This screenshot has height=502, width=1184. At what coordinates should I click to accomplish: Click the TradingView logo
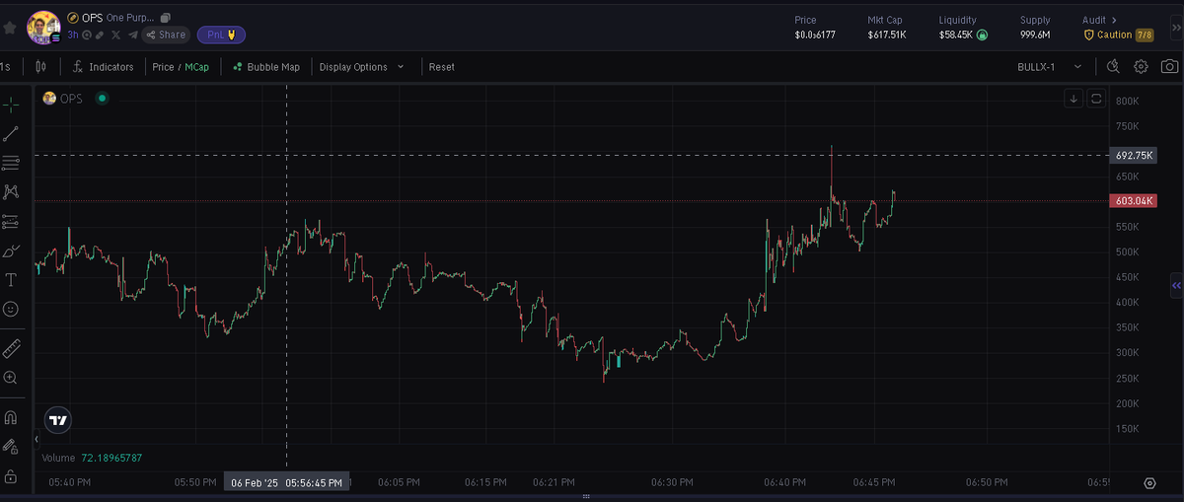58,420
